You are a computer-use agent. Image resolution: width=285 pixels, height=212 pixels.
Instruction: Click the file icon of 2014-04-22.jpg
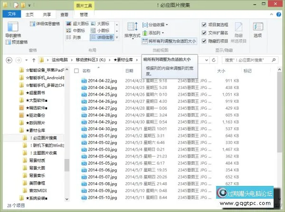click(x=84, y=81)
